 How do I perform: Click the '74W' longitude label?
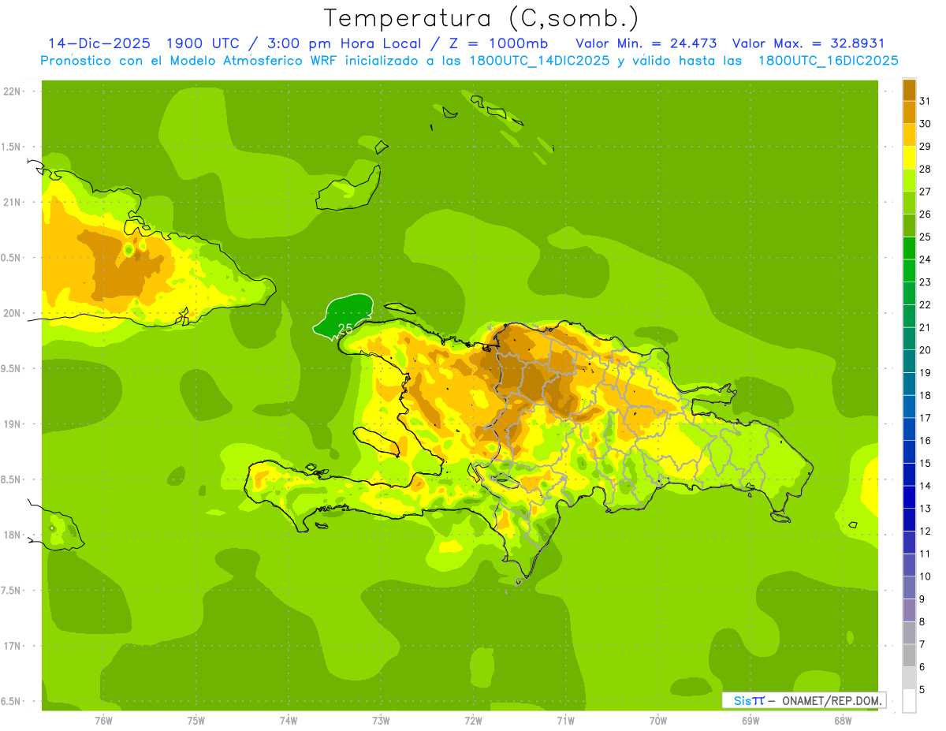(289, 721)
